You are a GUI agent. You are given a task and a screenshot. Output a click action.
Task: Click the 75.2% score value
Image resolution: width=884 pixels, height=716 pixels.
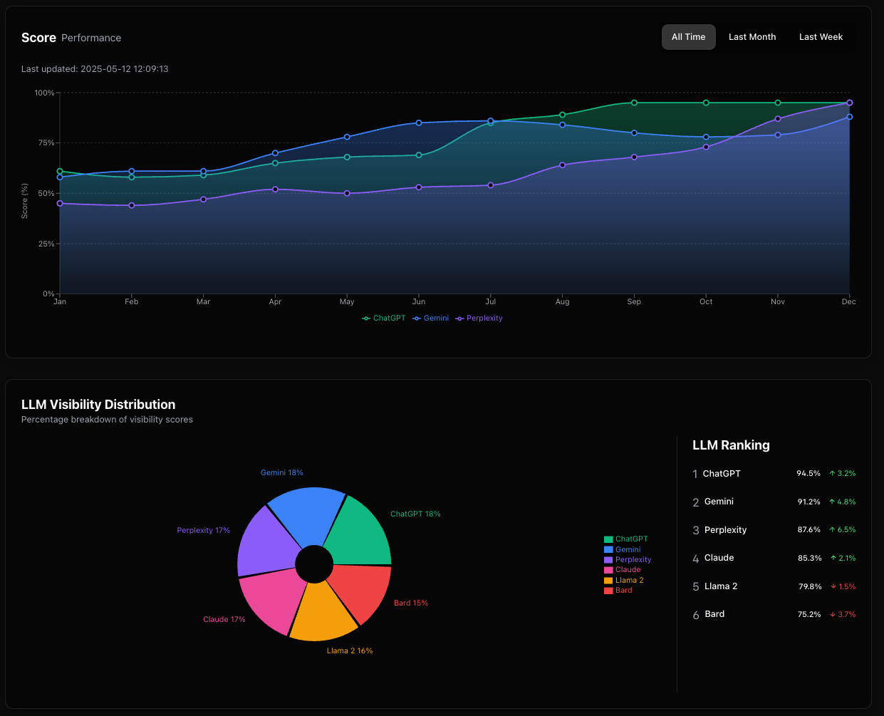(809, 614)
